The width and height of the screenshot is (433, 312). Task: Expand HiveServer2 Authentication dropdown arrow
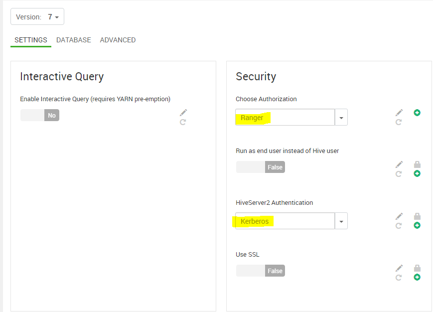(341, 221)
